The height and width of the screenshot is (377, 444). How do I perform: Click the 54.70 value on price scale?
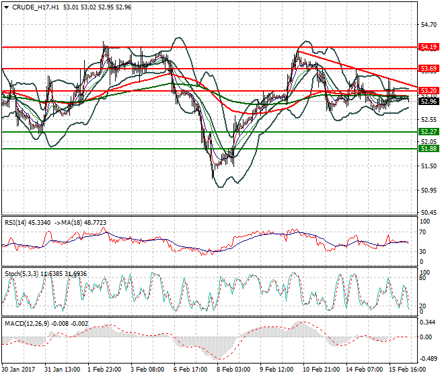click(x=428, y=24)
